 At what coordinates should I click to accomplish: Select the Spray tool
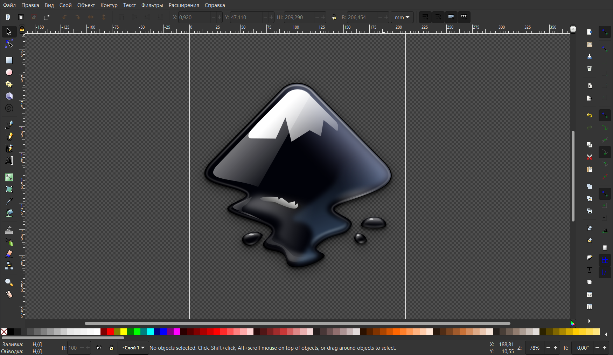point(9,242)
